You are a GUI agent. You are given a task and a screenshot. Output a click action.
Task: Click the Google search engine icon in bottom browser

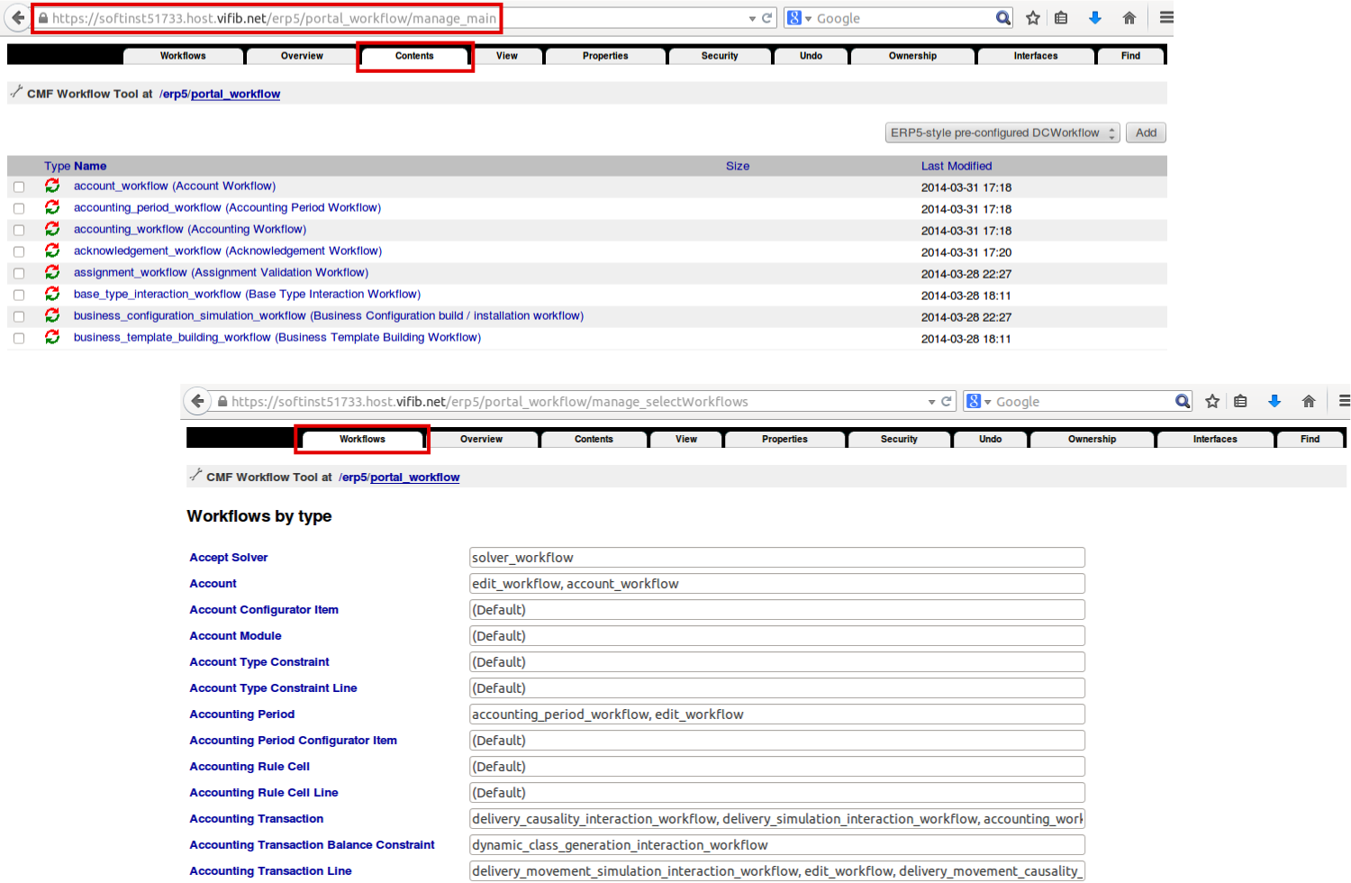[x=974, y=402]
